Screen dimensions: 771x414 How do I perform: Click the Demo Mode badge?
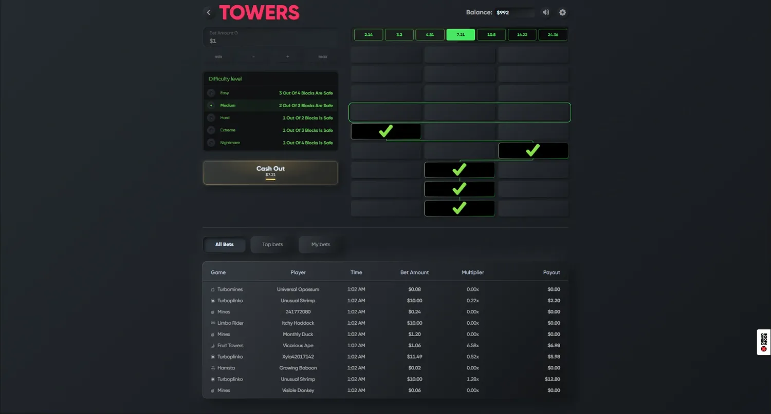coord(763,342)
